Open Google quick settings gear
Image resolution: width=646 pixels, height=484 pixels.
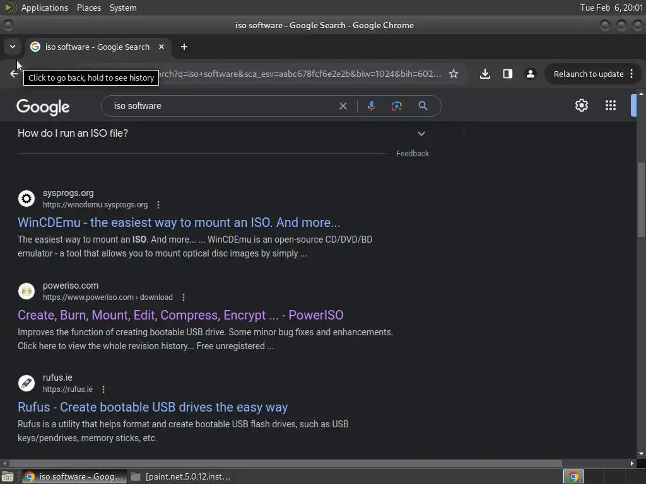tap(581, 105)
